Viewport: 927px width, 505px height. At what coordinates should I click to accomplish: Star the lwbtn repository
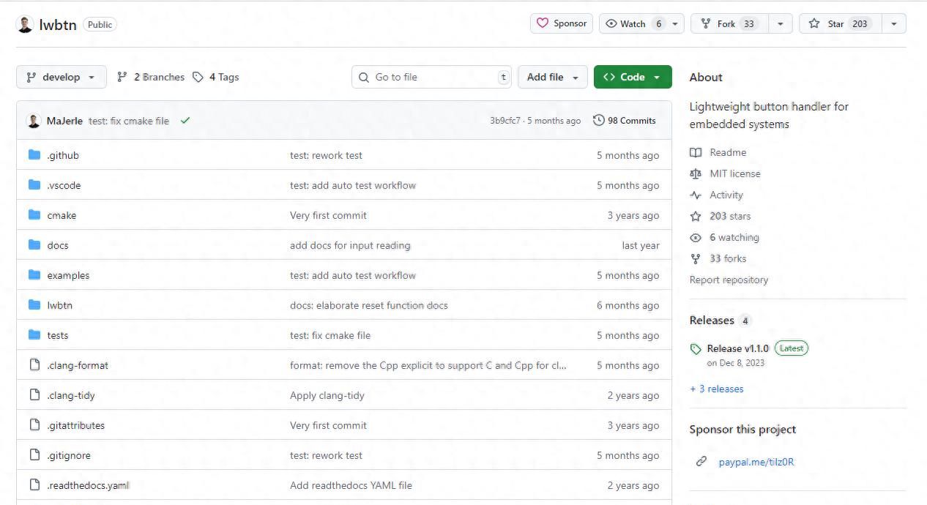click(840, 24)
